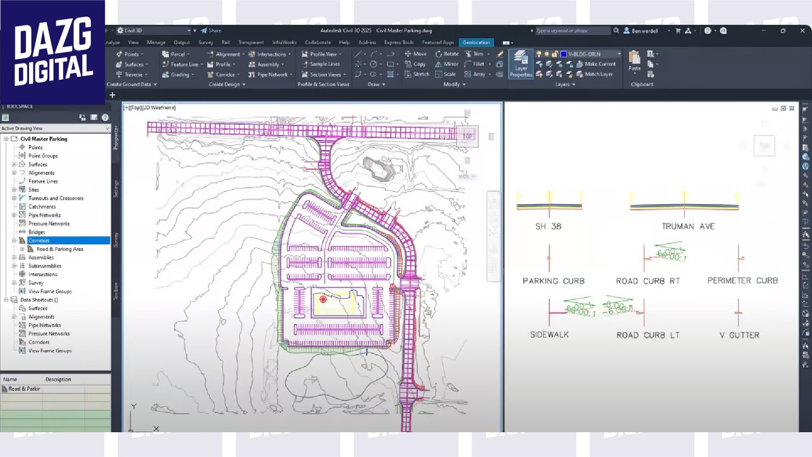Click the Trim tool

pyautogui.click(x=474, y=54)
